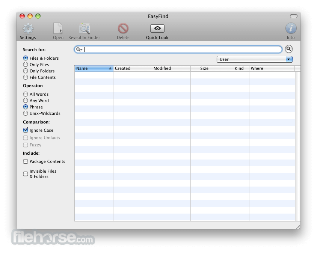Select Files & Folders radio button
This screenshot has width=323, height=256.
click(26, 58)
